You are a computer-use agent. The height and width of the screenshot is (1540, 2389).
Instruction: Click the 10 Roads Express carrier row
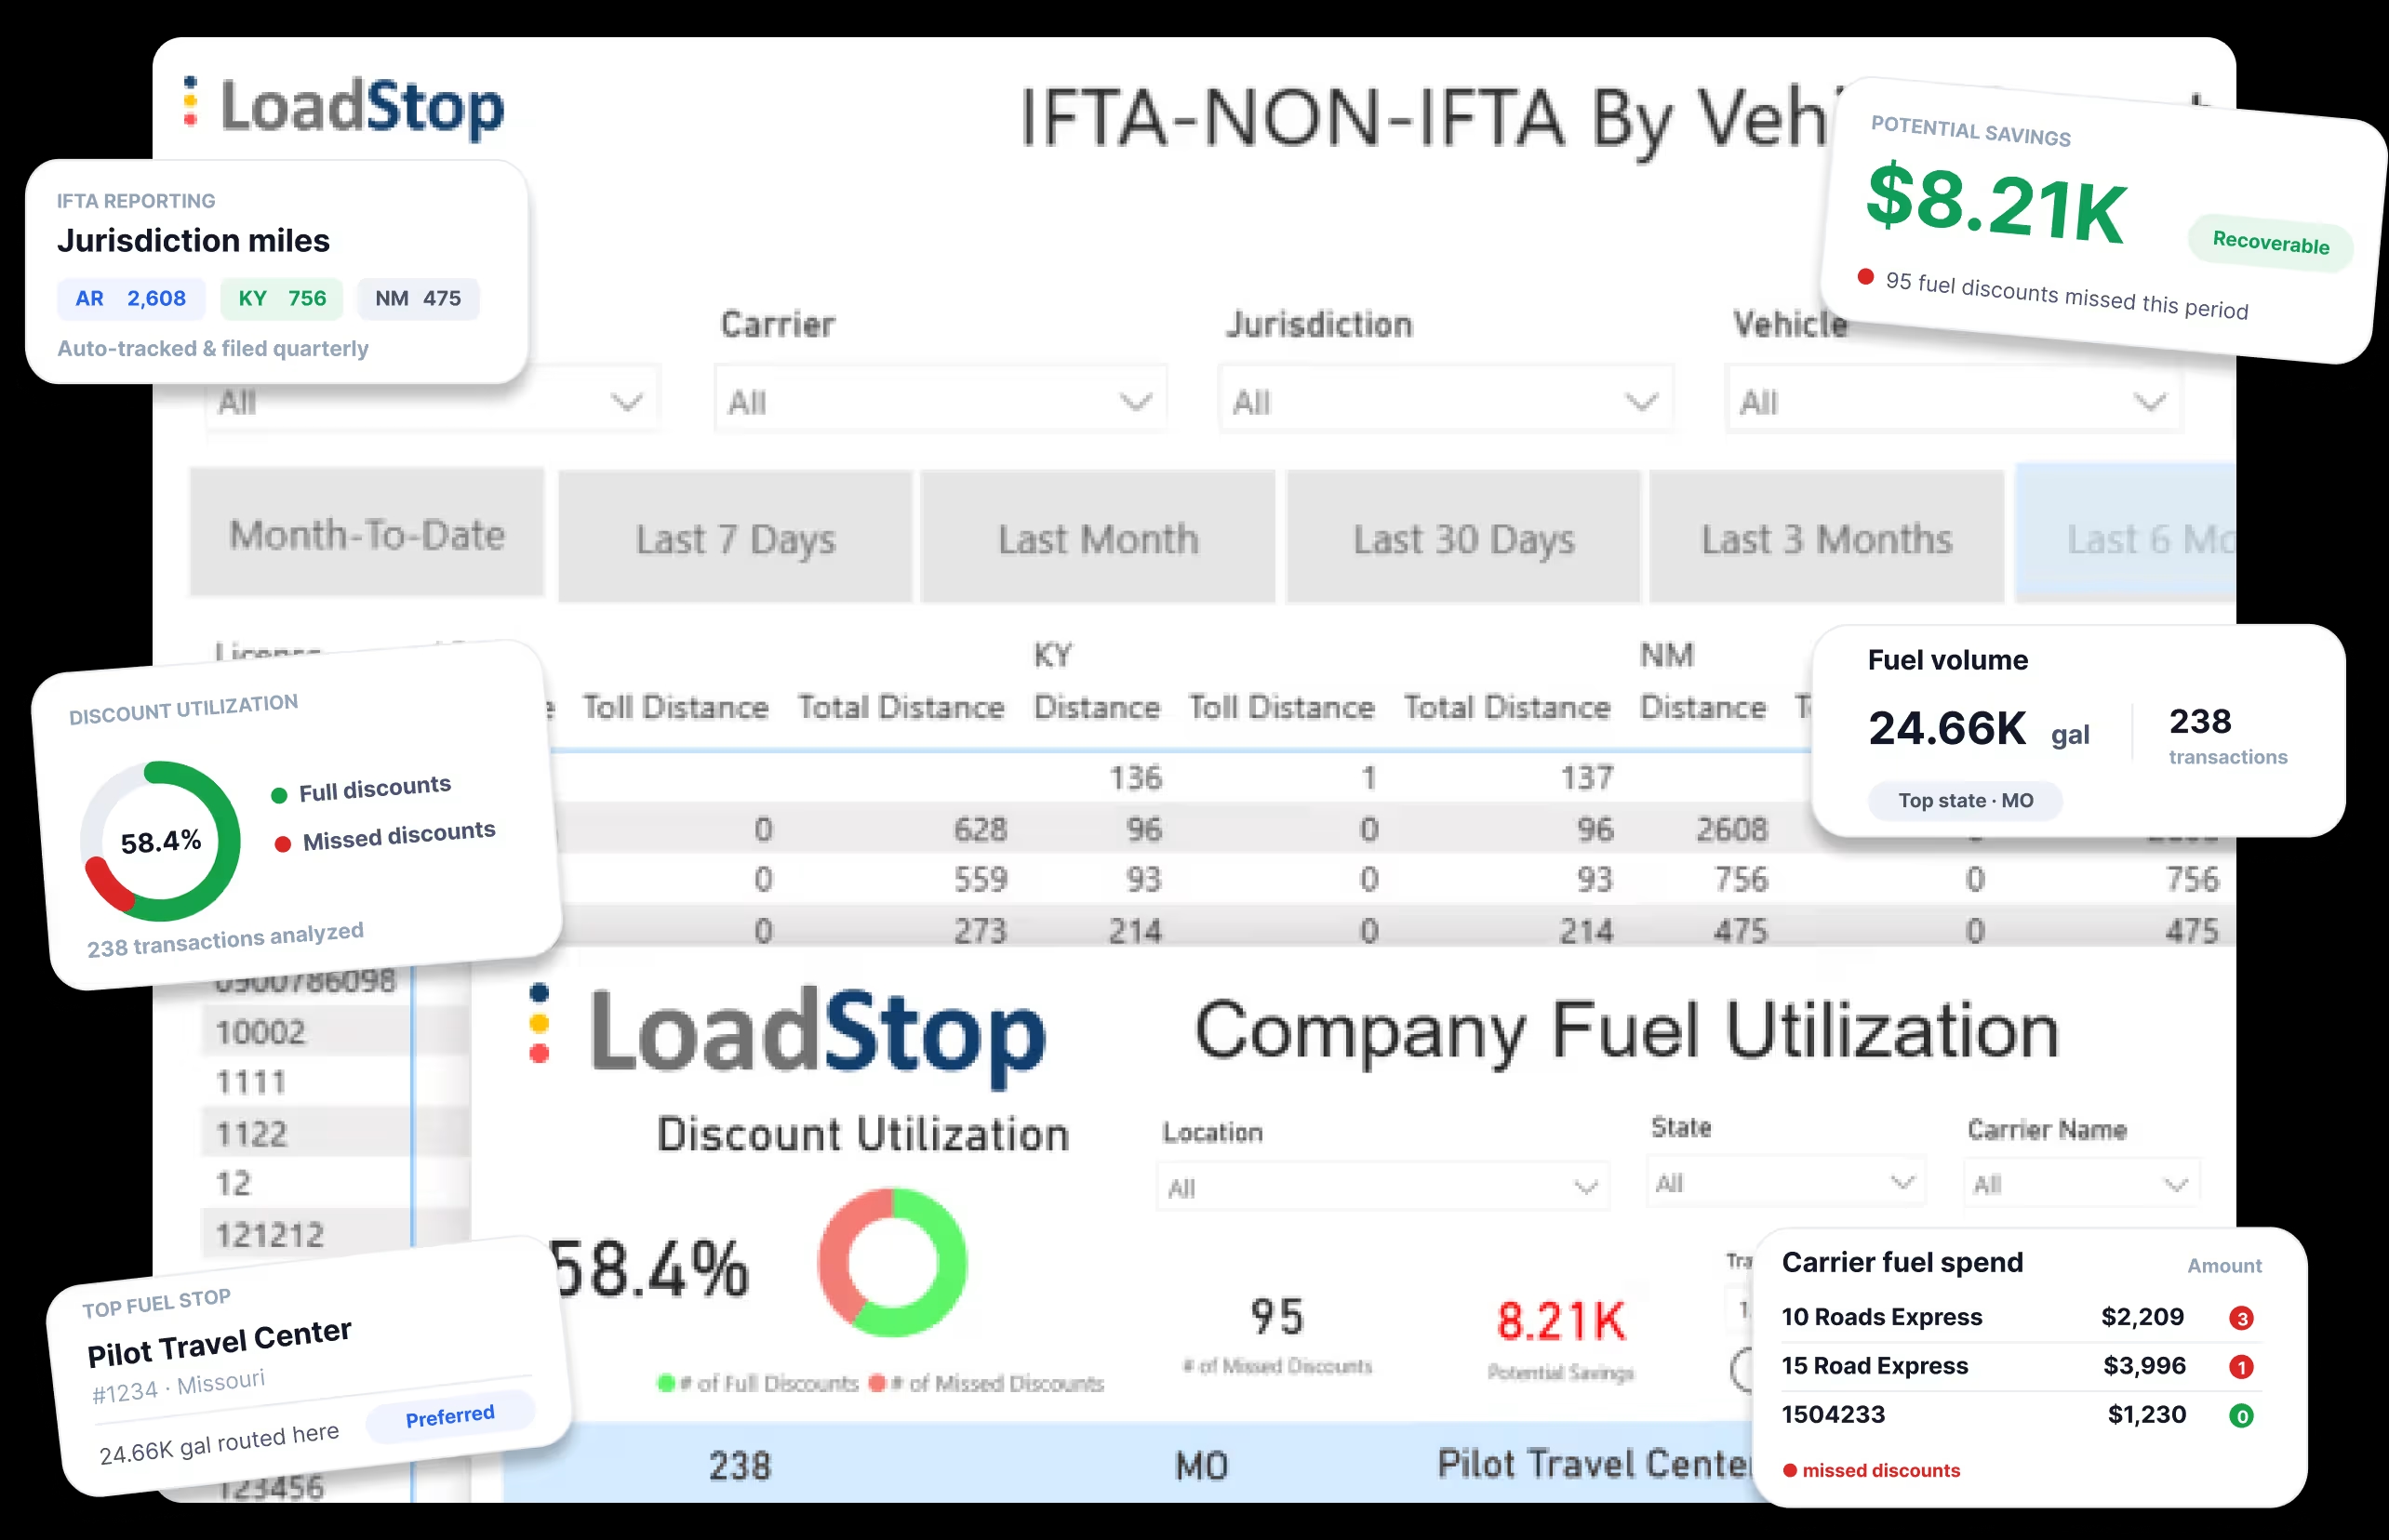[x=2021, y=1317]
